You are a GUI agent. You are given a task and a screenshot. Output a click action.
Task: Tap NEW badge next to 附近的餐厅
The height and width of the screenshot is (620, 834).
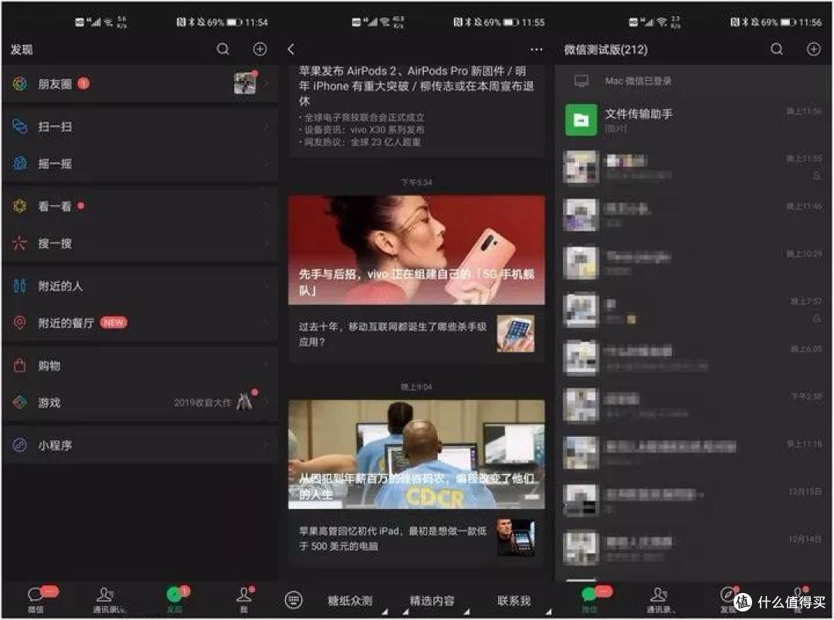114,322
